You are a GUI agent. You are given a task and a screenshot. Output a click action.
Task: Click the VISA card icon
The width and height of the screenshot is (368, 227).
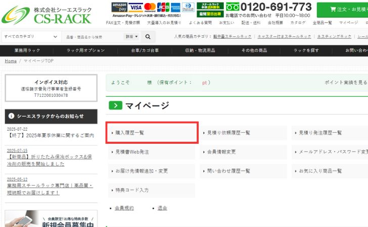(x=135, y=8)
